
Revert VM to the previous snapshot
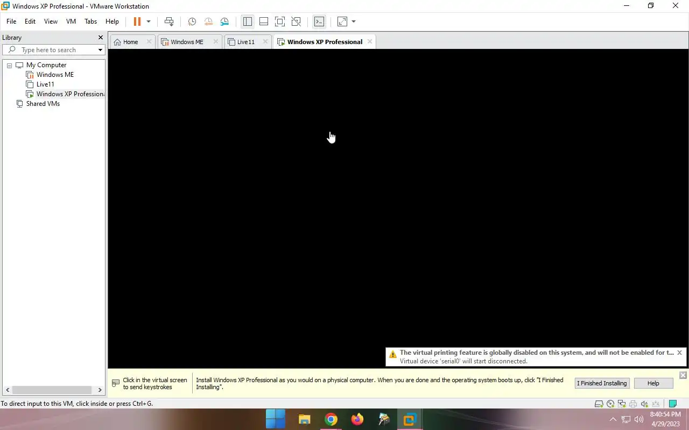pyautogui.click(x=208, y=21)
